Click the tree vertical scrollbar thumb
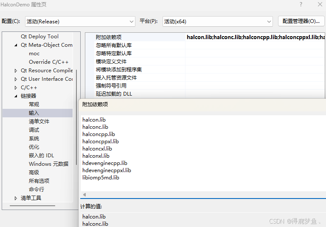This screenshot has width=326, height=227. coord(76,117)
